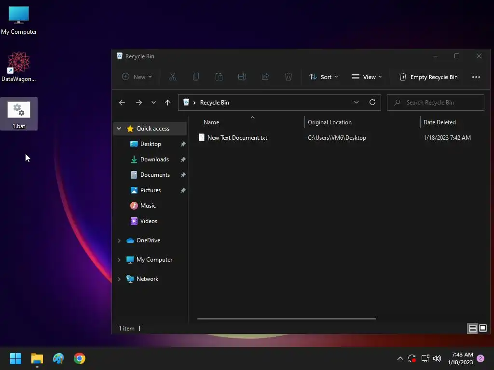Open network settings tray icon
Viewport: 494px width, 370px height.
pos(425,358)
